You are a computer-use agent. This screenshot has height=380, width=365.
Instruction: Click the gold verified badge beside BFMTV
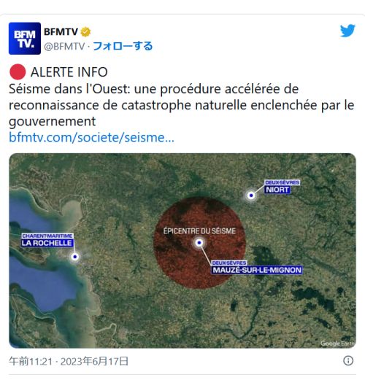pyautogui.click(x=85, y=32)
